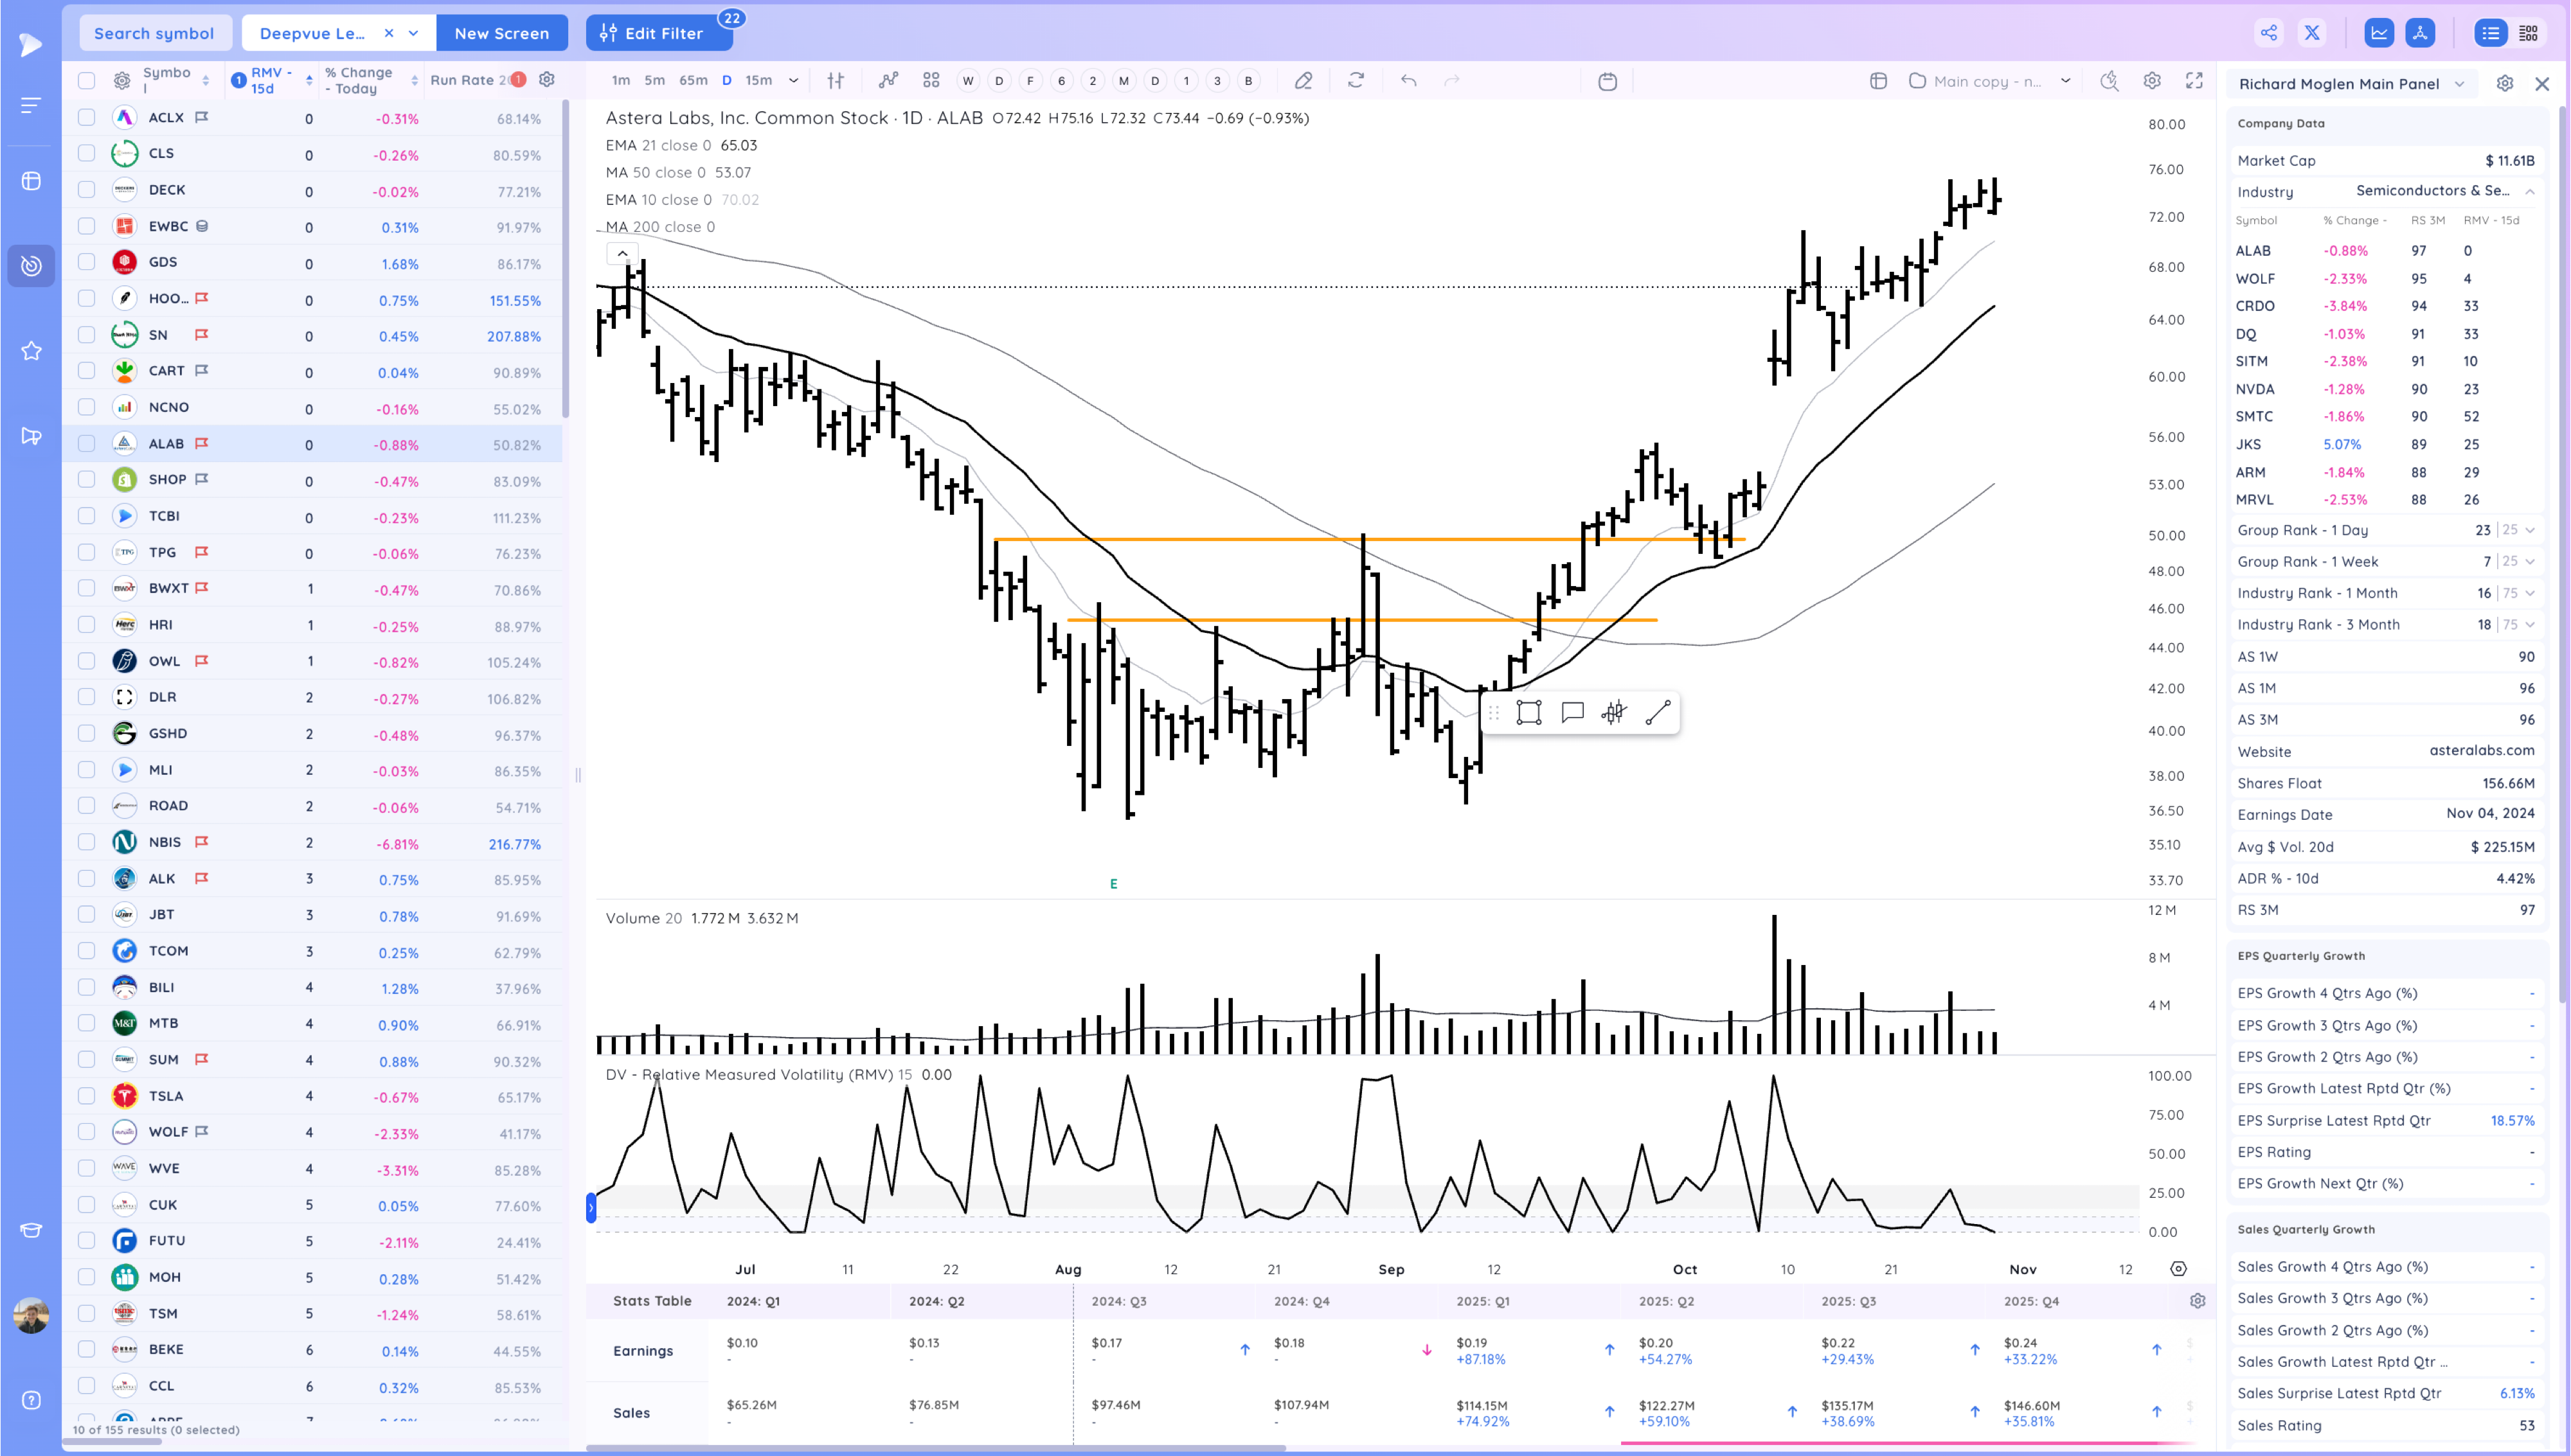Screen dimensions: 2571x1456
Task: Tick the checkbox next to NVDA-peer ALAB row
Action: tap(87, 444)
